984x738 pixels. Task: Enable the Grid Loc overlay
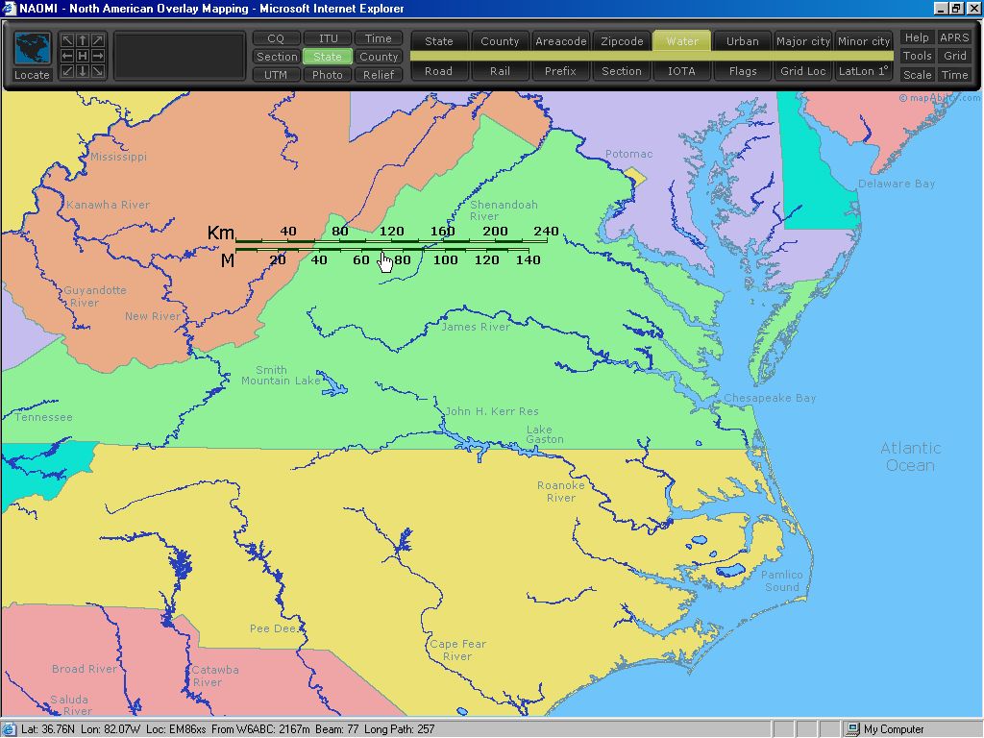click(803, 71)
